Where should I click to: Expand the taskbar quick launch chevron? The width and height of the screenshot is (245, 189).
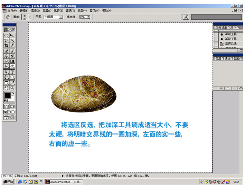click(41, 181)
